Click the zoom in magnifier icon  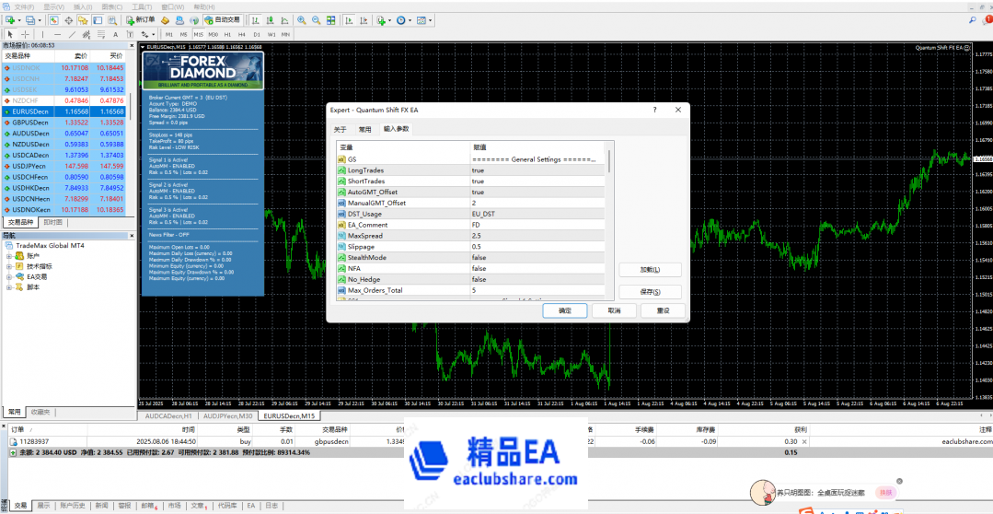[x=302, y=19]
